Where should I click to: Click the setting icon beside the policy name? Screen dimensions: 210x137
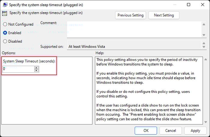pyautogui.click(x=4, y=13)
